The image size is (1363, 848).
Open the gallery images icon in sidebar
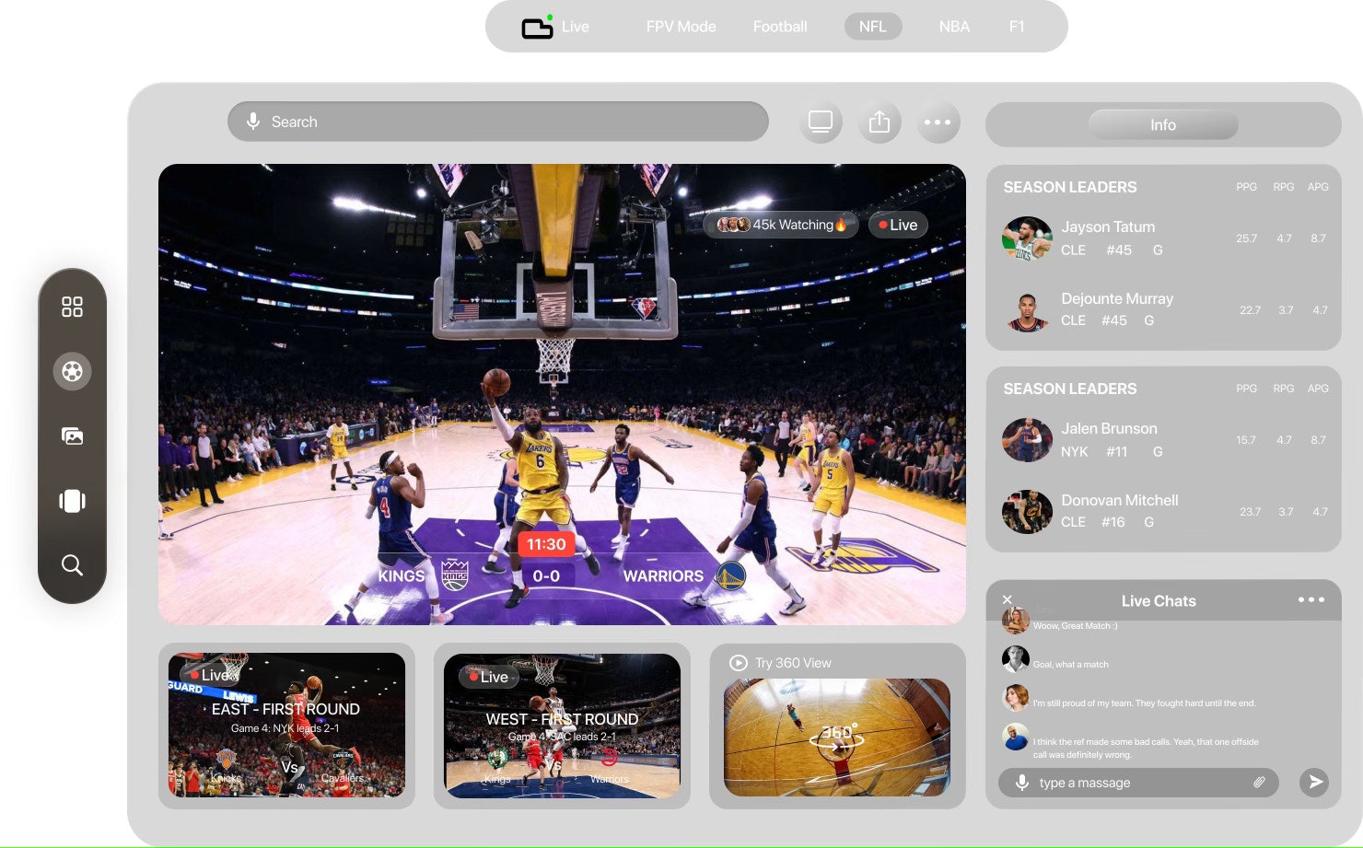[x=72, y=436]
